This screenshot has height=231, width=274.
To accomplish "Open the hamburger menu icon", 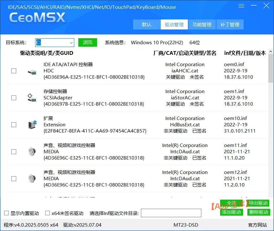I will click(241, 6).
